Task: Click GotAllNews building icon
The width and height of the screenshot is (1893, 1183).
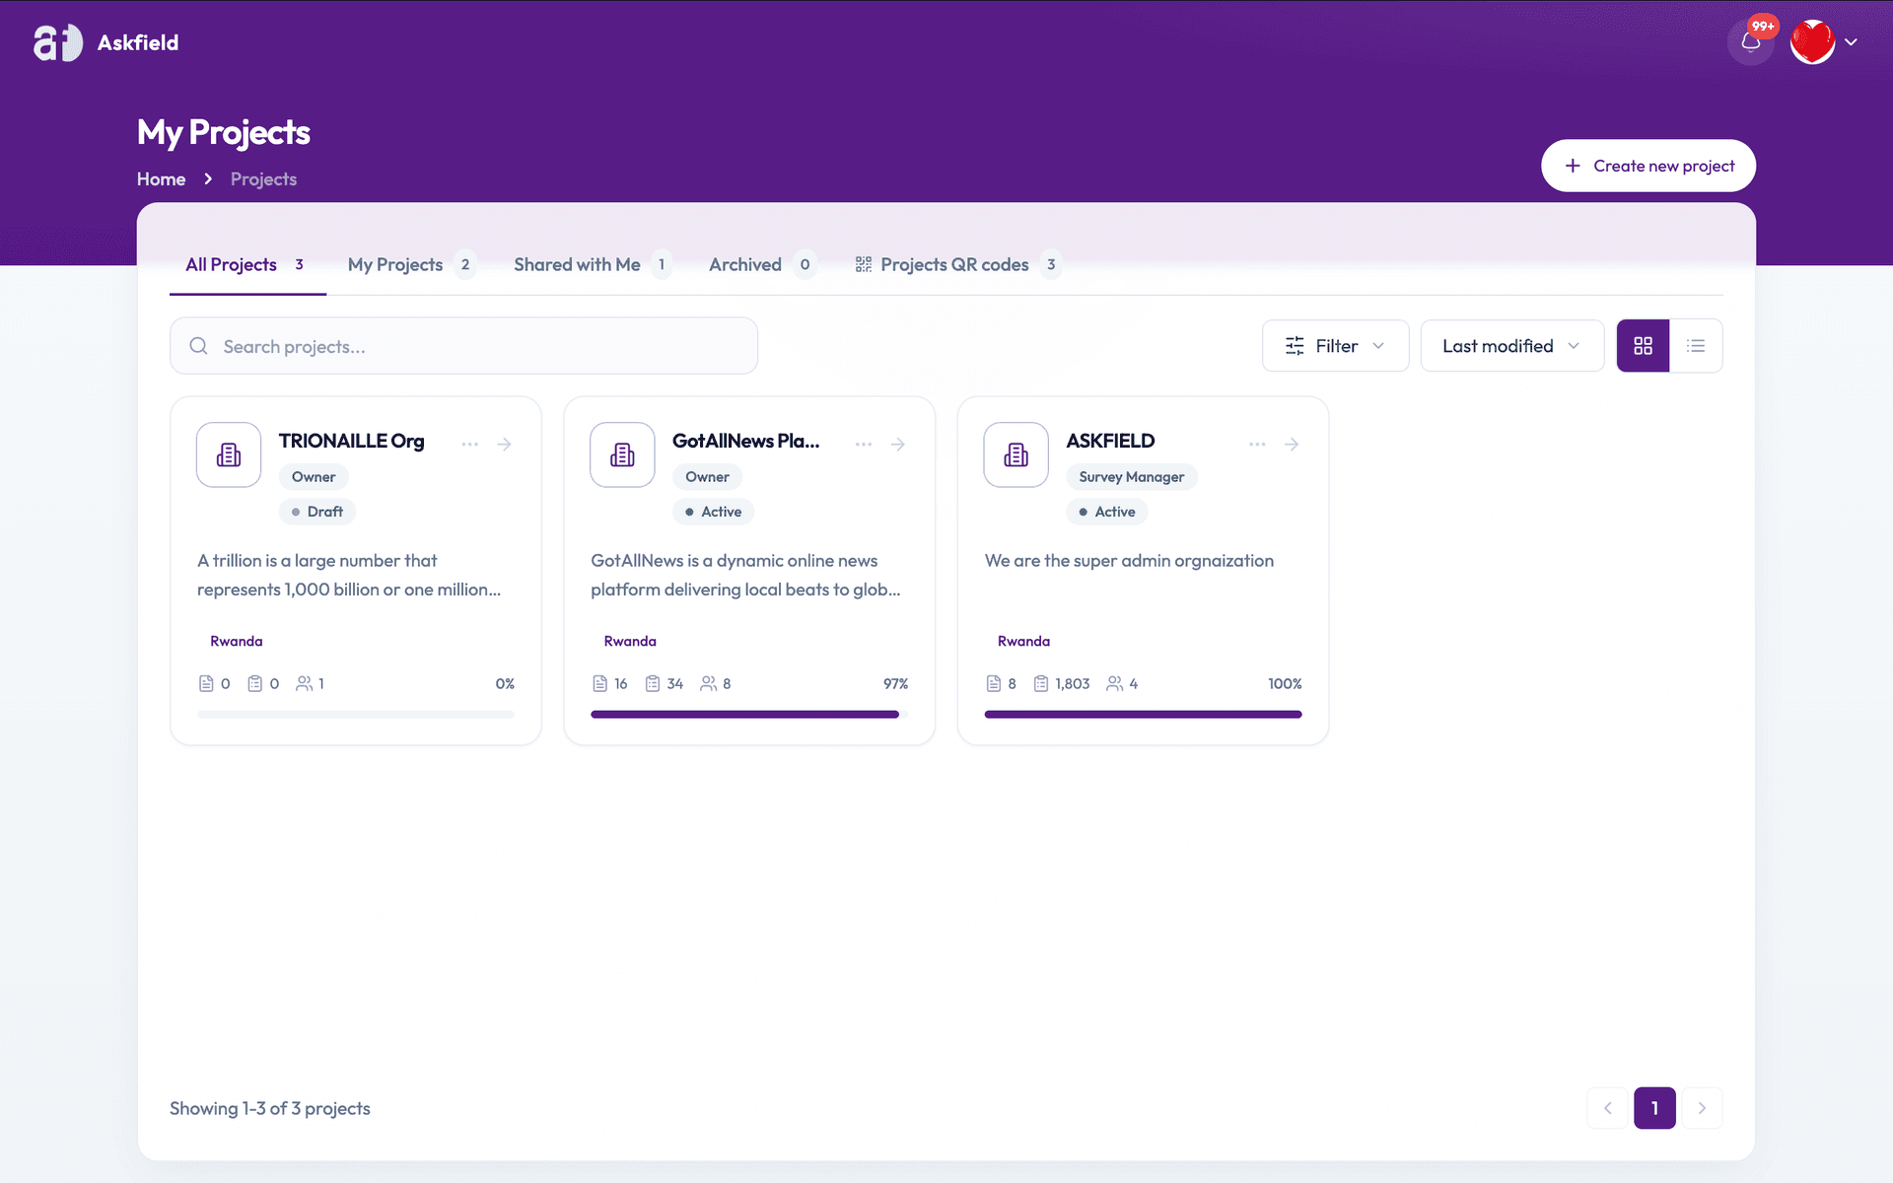Action: coord(622,454)
